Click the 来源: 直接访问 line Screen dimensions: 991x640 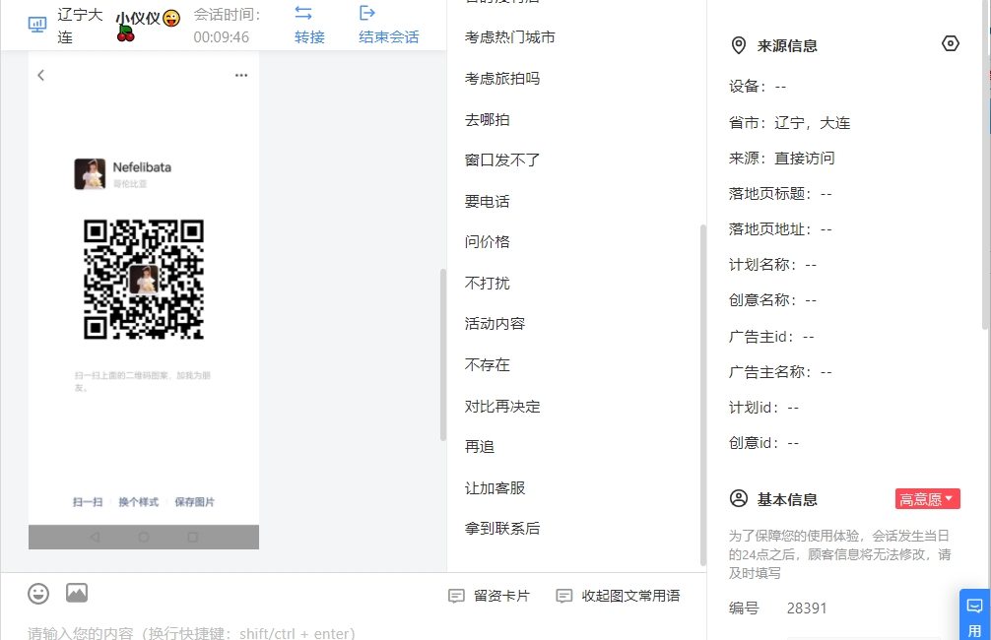(781, 158)
